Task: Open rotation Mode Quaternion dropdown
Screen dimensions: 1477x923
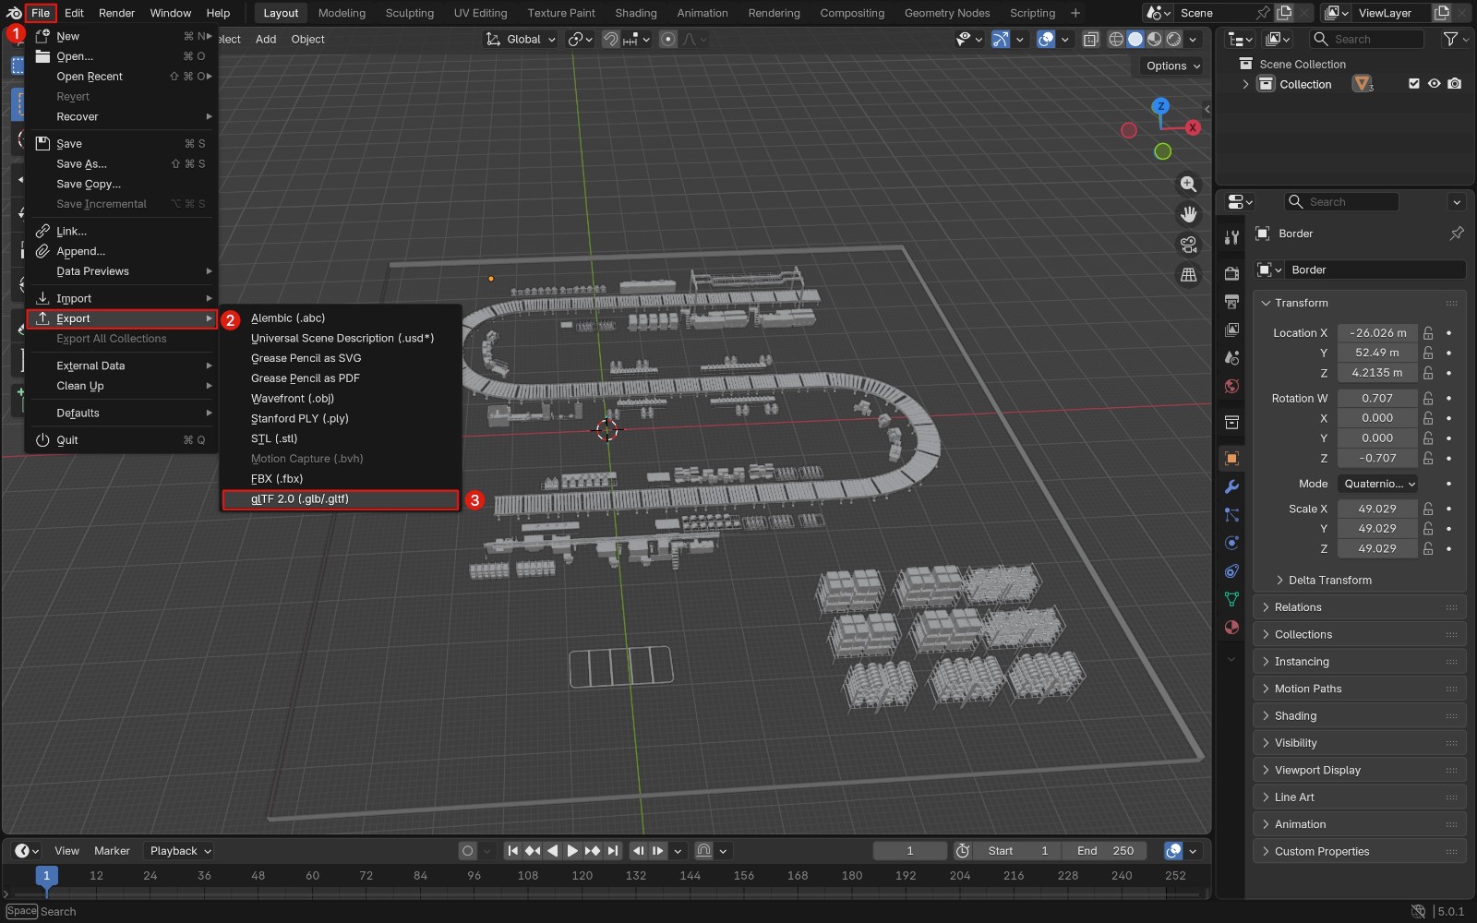Action: 1379,484
